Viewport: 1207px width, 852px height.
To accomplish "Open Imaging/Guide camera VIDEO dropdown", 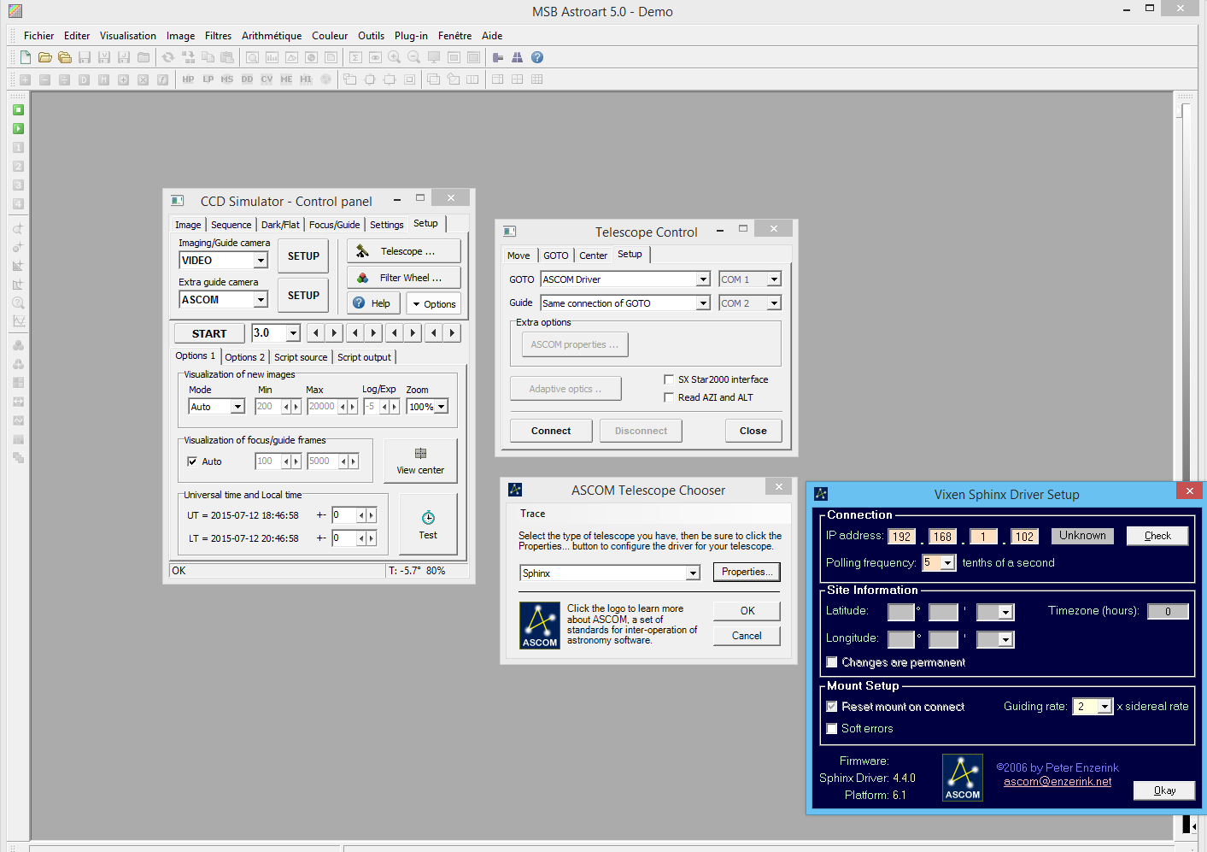I will click(x=261, y=261).
